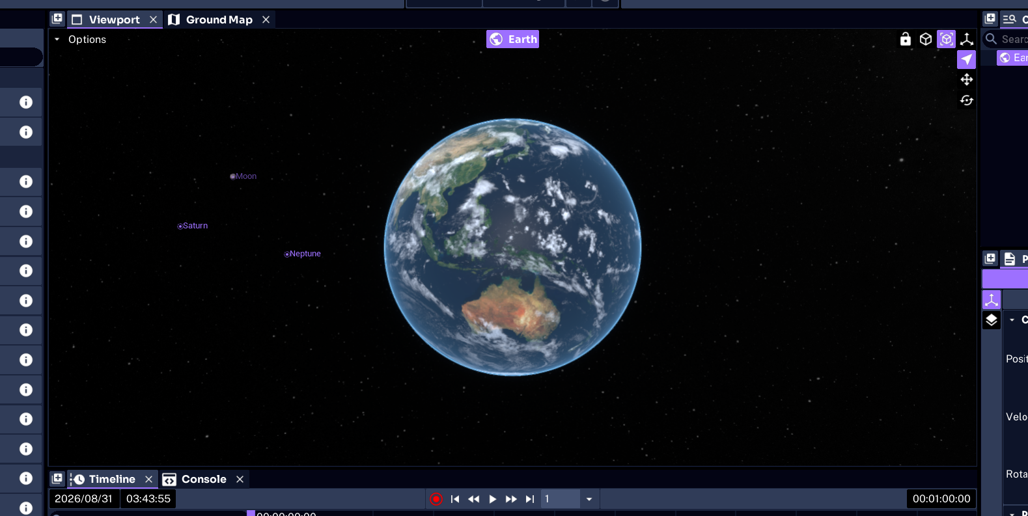Open the playback speed dropdown arrow
Image resolution: width=1028 pixels, height=516 pixels.
589,499
